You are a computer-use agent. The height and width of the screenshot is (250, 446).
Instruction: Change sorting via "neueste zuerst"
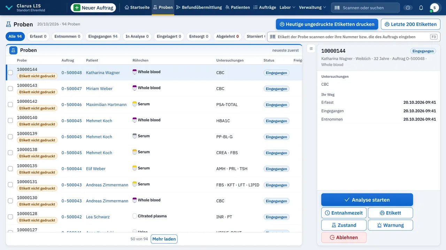pyautogui.click(x=285, y=50)
